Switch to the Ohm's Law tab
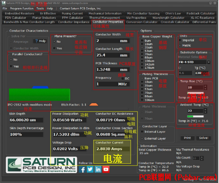219x183 pixels. [x=173, y=13]
